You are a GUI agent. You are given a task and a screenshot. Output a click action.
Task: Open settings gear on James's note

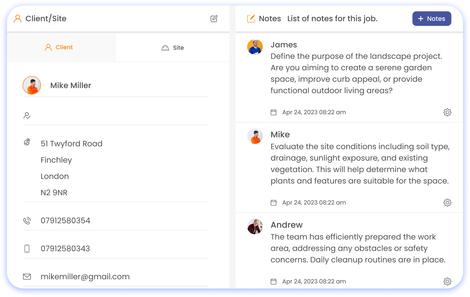tap(447, 112)
